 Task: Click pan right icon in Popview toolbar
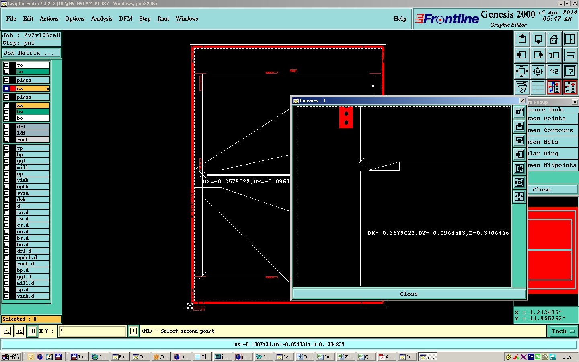coord(519,169)
